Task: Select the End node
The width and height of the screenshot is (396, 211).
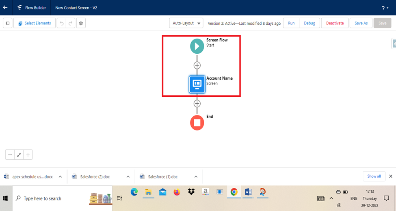Action: pos(197,123)
